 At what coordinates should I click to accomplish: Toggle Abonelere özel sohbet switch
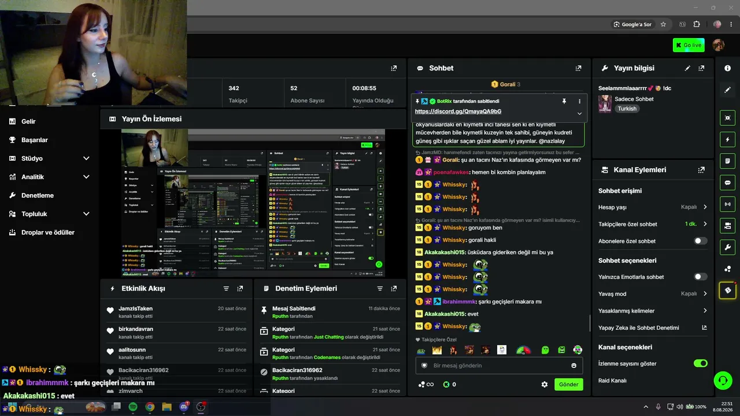pos(701,241)
